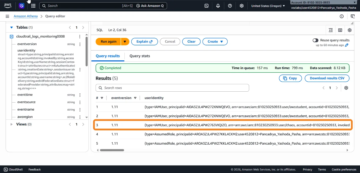Screen dimensions: 360x173
Task: Open editor preferences gear icon
Action: point(350,30)
